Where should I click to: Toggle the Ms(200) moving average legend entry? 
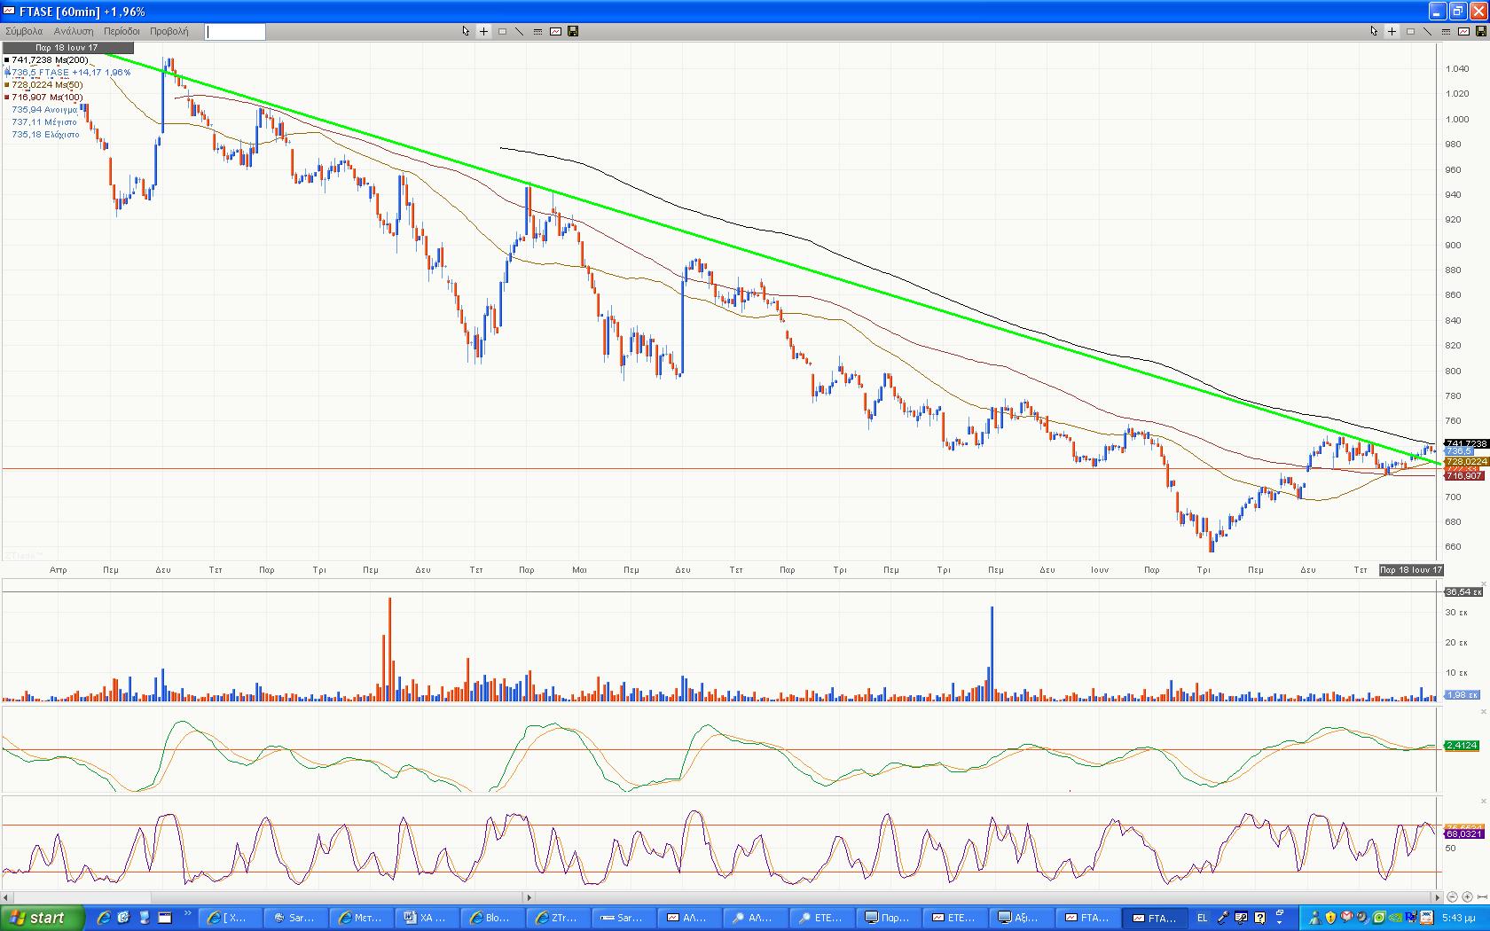[50, 60]
